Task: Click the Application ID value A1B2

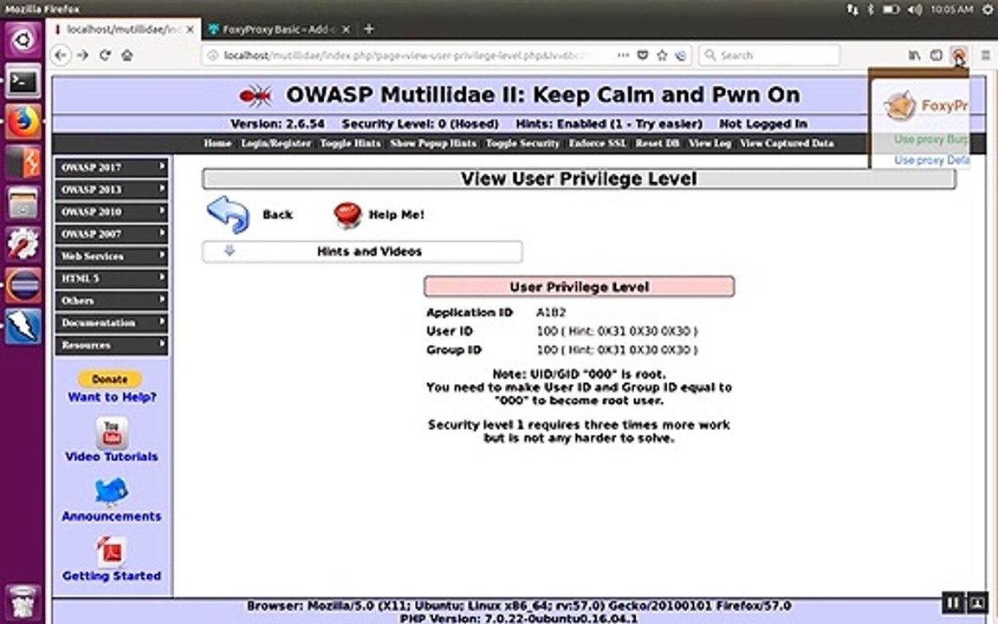Action: (x=551, y=313)
